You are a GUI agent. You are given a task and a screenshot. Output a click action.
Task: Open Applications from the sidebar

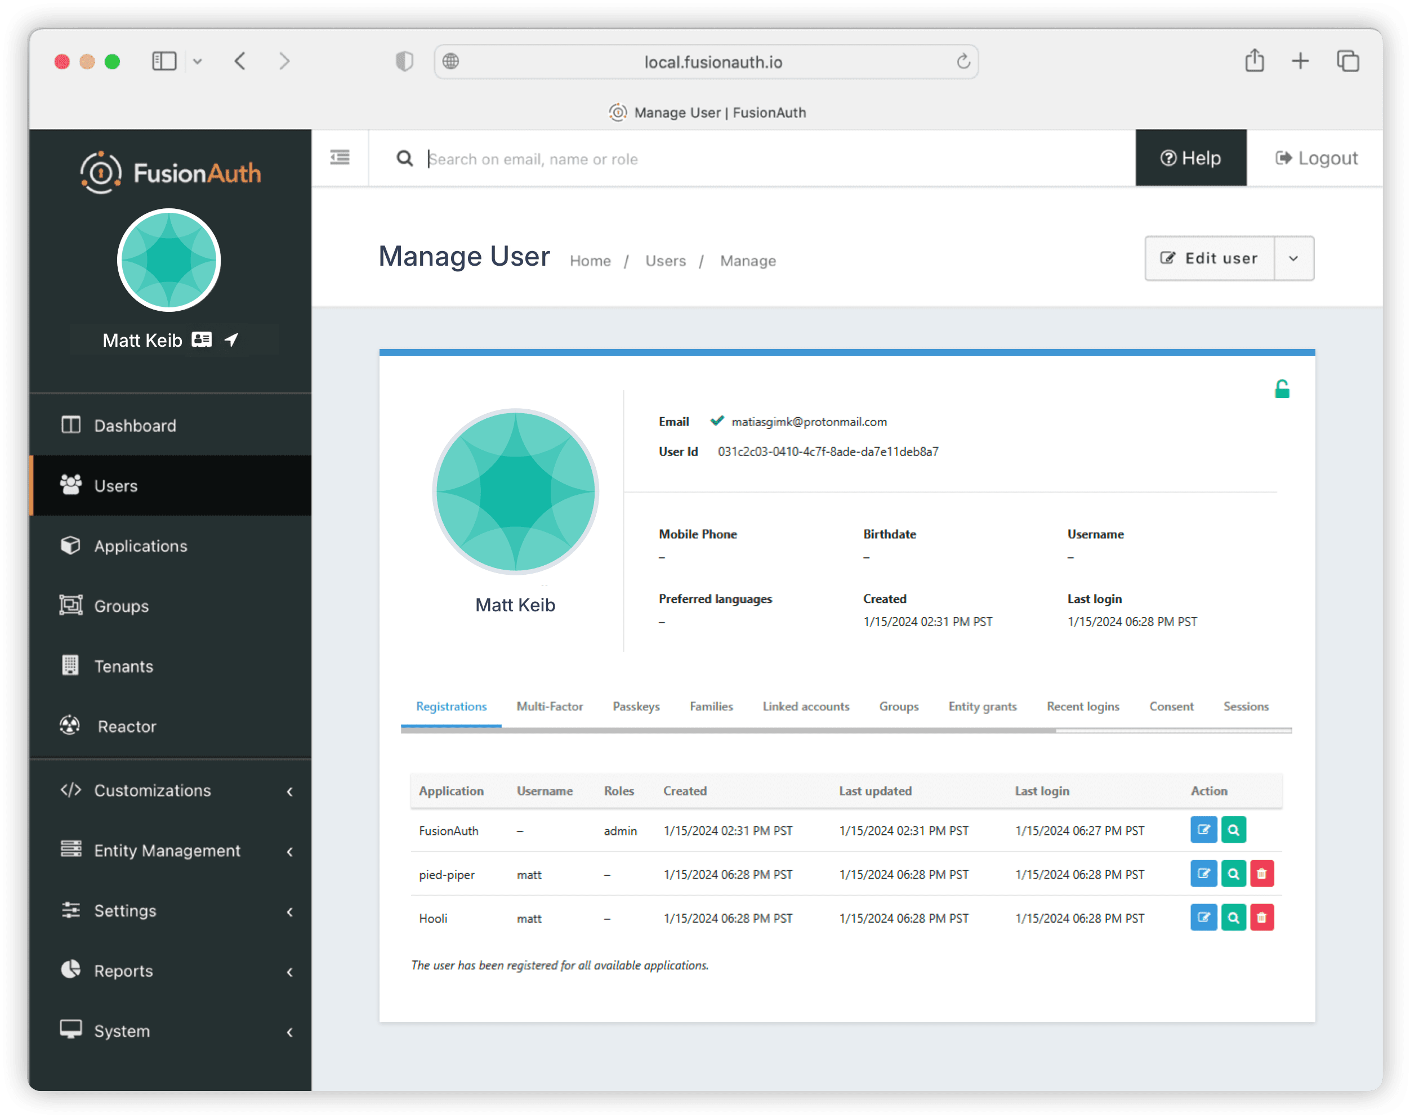pyautogui.click(x=170, y=546)
